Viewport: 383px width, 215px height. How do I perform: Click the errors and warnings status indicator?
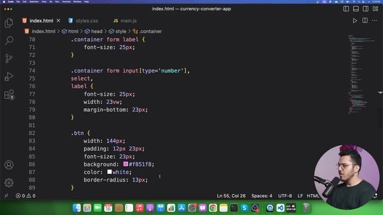click(x=26, y=196)
